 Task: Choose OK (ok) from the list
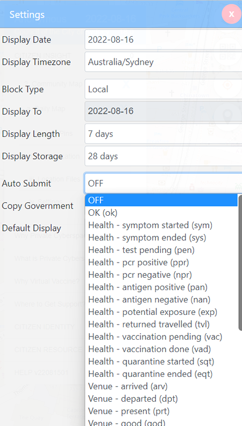(x=161, y=212)
